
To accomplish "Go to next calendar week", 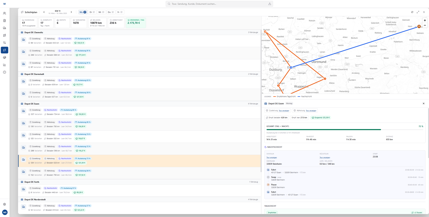I will click(71, 12).
